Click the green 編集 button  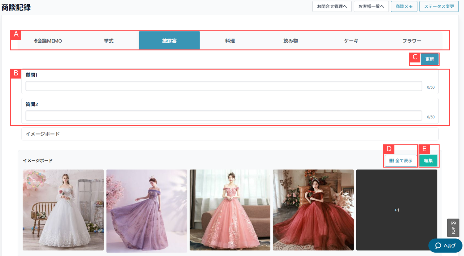pyautogui.click(x=428, y=161)
